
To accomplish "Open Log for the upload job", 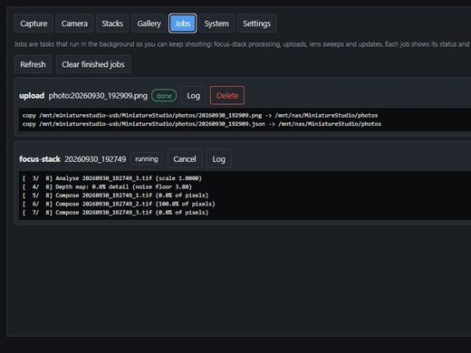I will tap(193, 96).
